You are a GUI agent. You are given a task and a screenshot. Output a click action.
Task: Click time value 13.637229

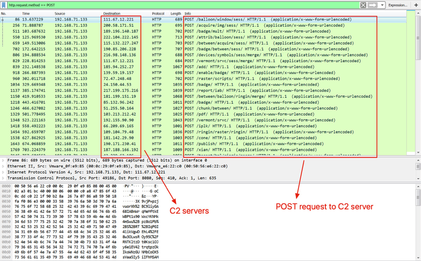33,19
